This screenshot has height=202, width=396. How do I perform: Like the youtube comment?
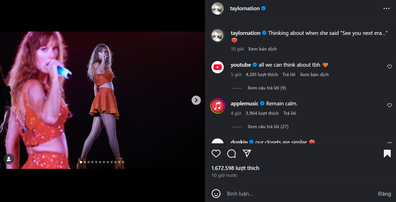(389, 67)
